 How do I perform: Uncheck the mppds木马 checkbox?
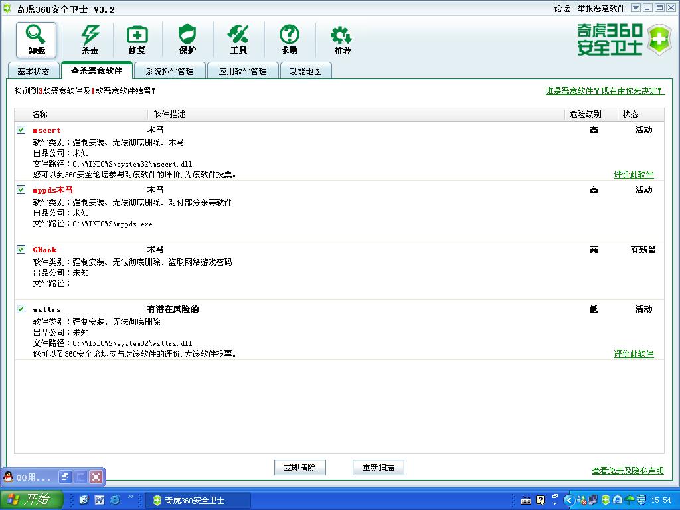(21, 189)
